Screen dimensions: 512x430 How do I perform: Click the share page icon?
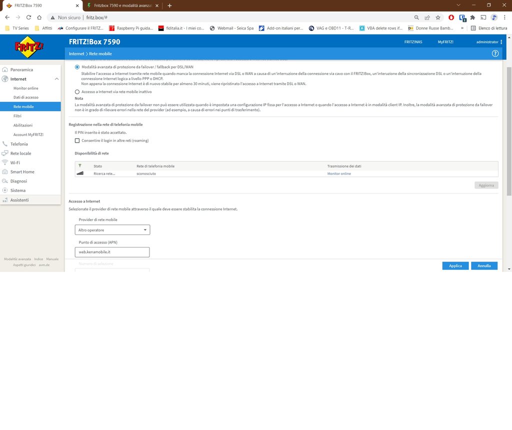click(427, 17)
